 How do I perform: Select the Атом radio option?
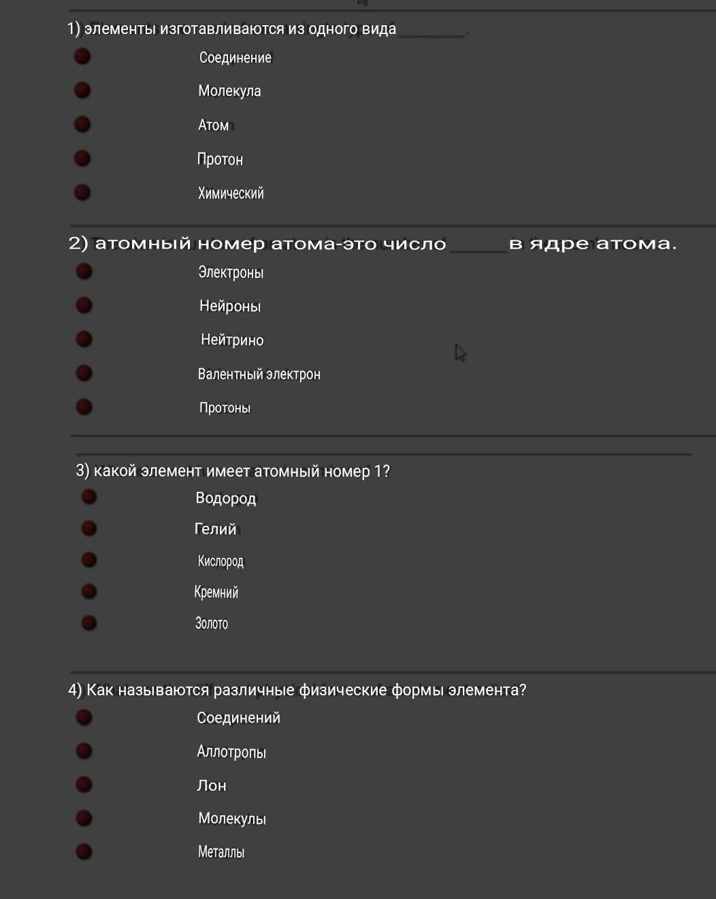pos(82,124)
